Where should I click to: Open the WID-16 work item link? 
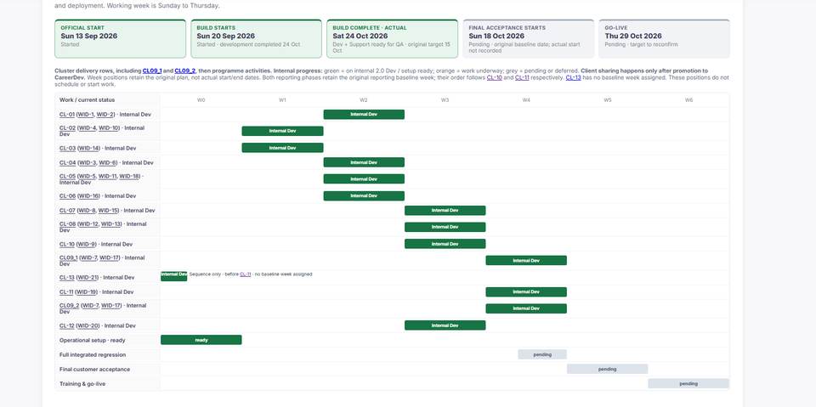pos(88,196)
